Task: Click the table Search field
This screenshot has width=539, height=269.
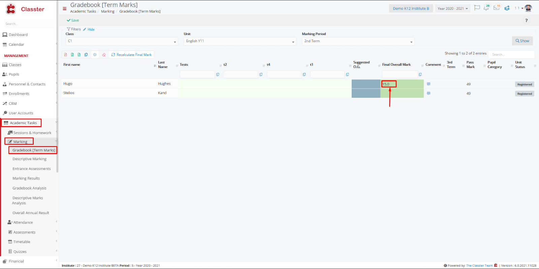Action: click(511, 54)
